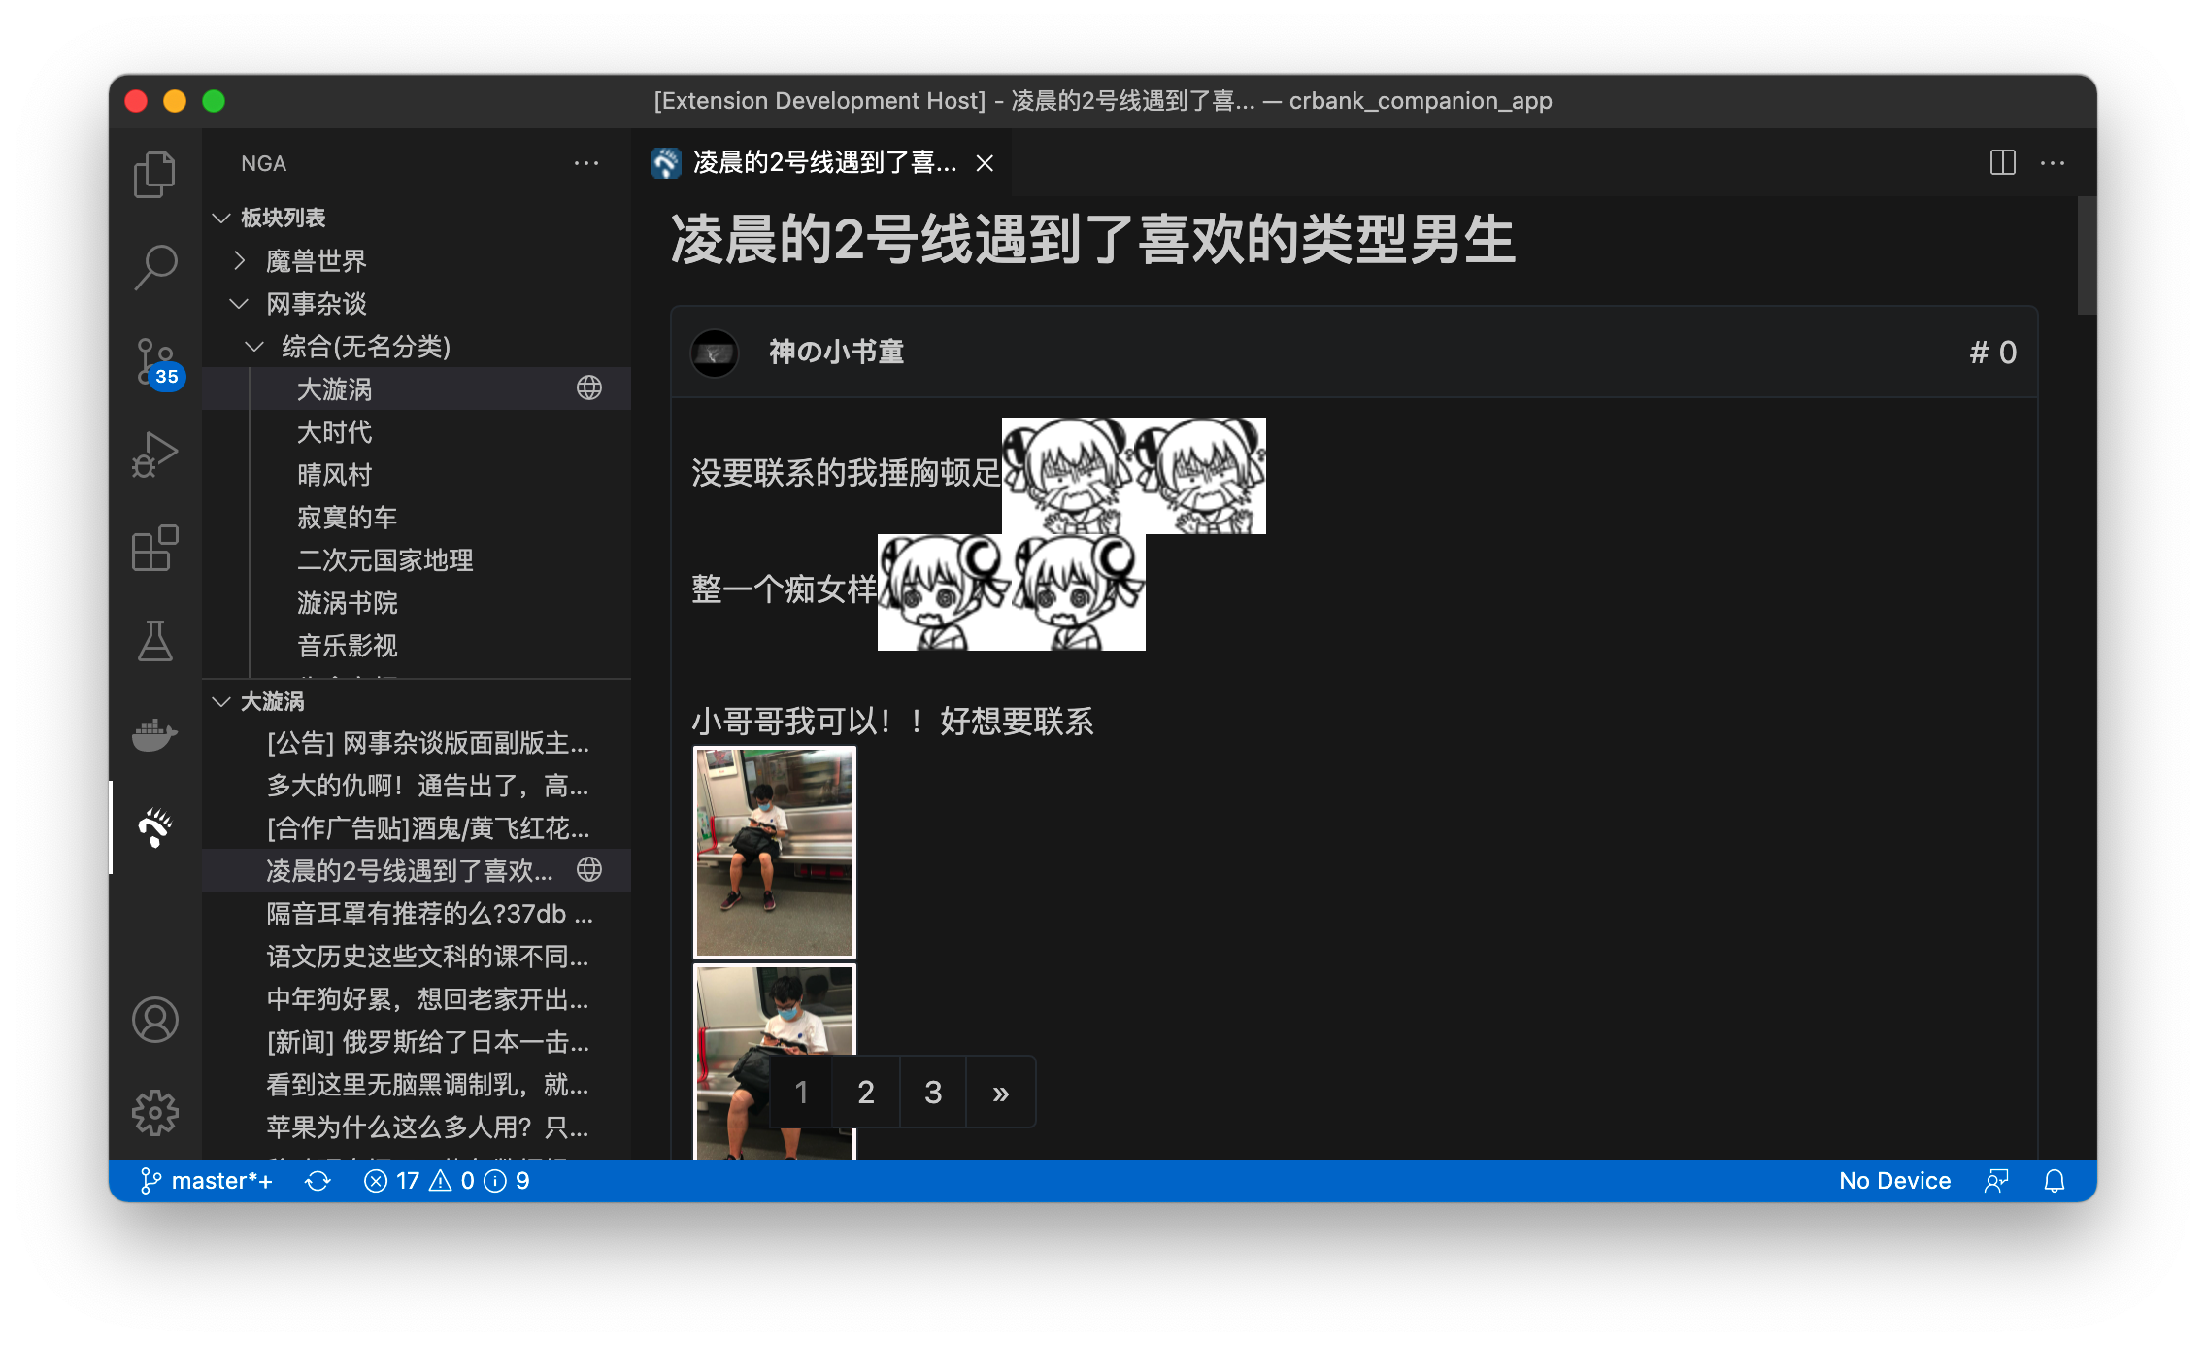The width and height of the screenshot is (2206, 1346).
Task: Open the Manage settings gear icon
Action: pos(154,1112)
